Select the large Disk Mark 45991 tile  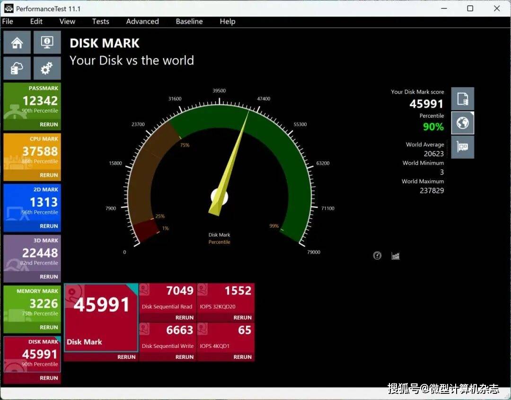tap(101, 318)
